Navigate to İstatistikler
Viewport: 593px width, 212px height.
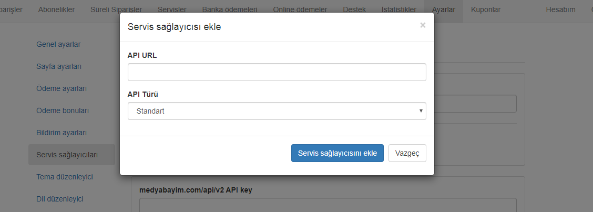tap(398, 9)
